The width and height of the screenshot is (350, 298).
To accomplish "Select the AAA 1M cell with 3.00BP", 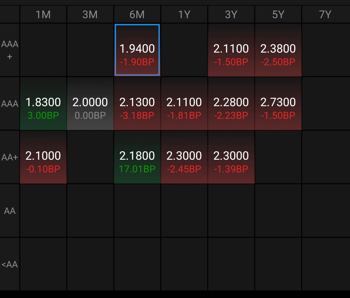I will click(43, 104).
